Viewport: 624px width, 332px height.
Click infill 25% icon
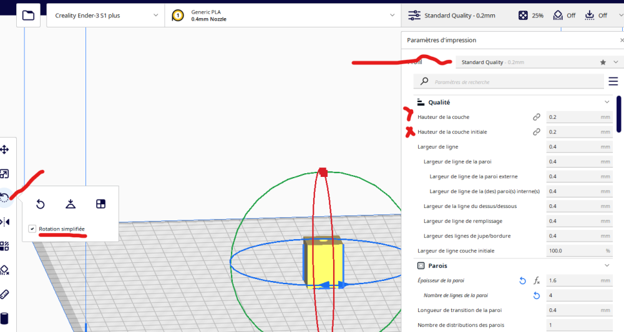(523, 16)
